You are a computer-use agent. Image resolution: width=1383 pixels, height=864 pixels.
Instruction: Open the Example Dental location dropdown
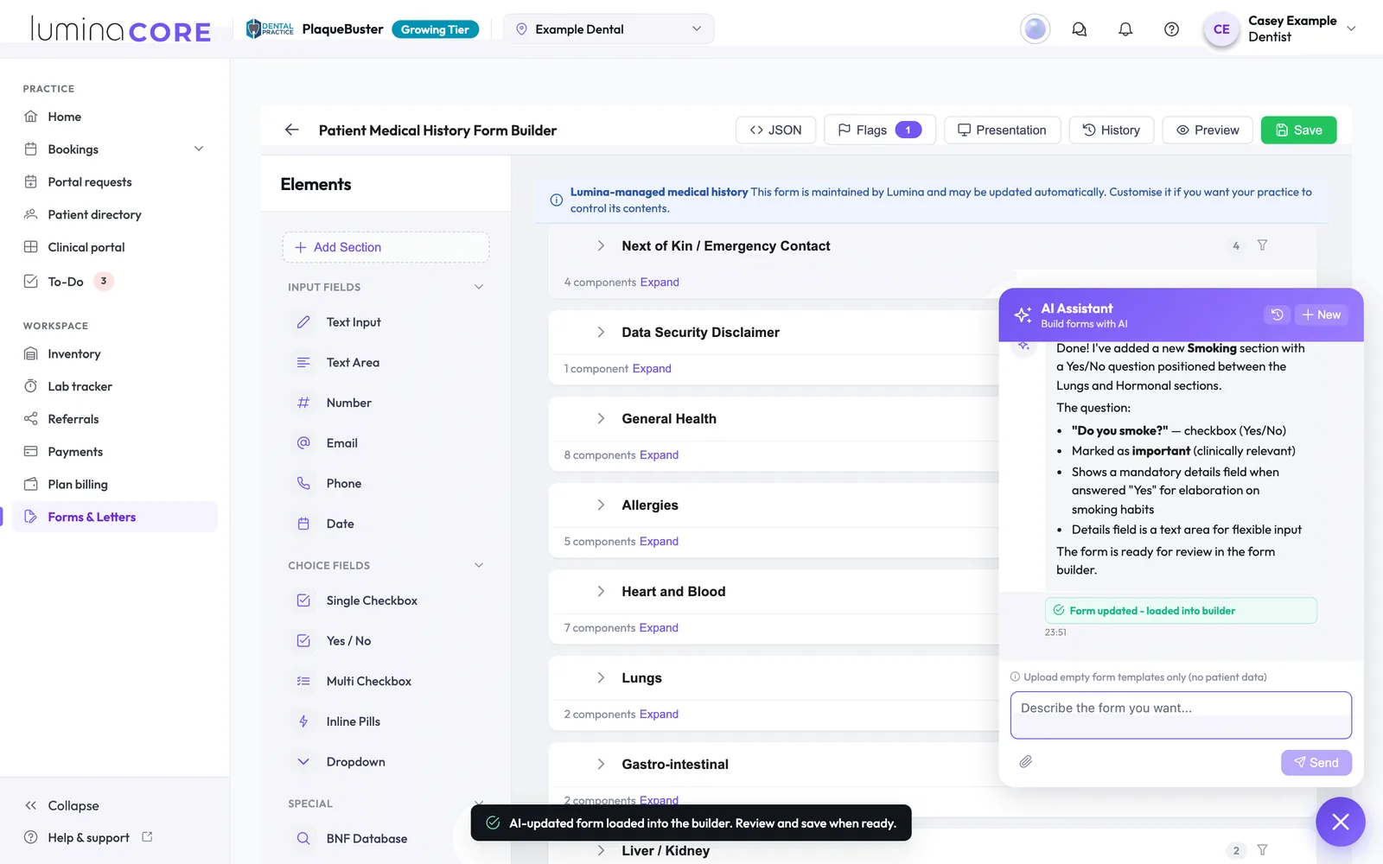point(609,29)
